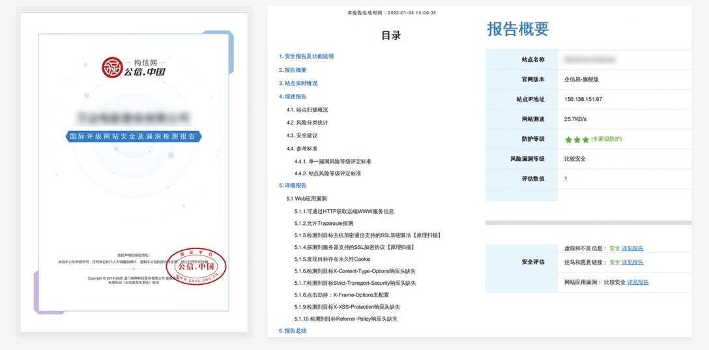Click 详见报告 link for 虚假和不良信息
This screenshot has height=350, width=709.
[632, 248]
